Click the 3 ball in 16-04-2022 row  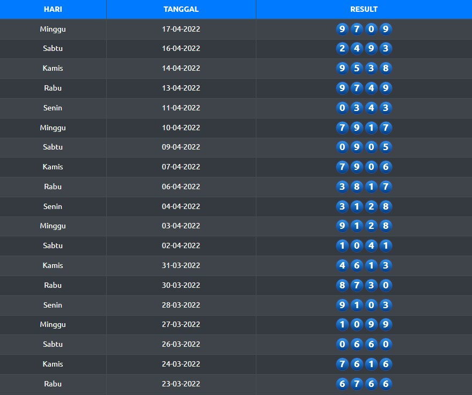click(386, 48)
